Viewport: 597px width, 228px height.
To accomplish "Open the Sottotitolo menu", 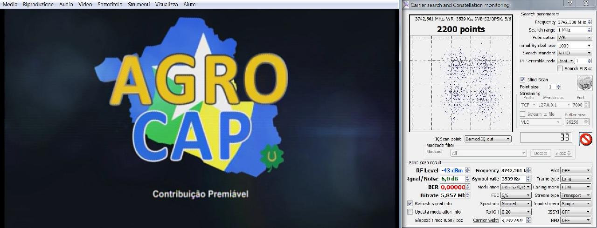I will click(110, 4).
